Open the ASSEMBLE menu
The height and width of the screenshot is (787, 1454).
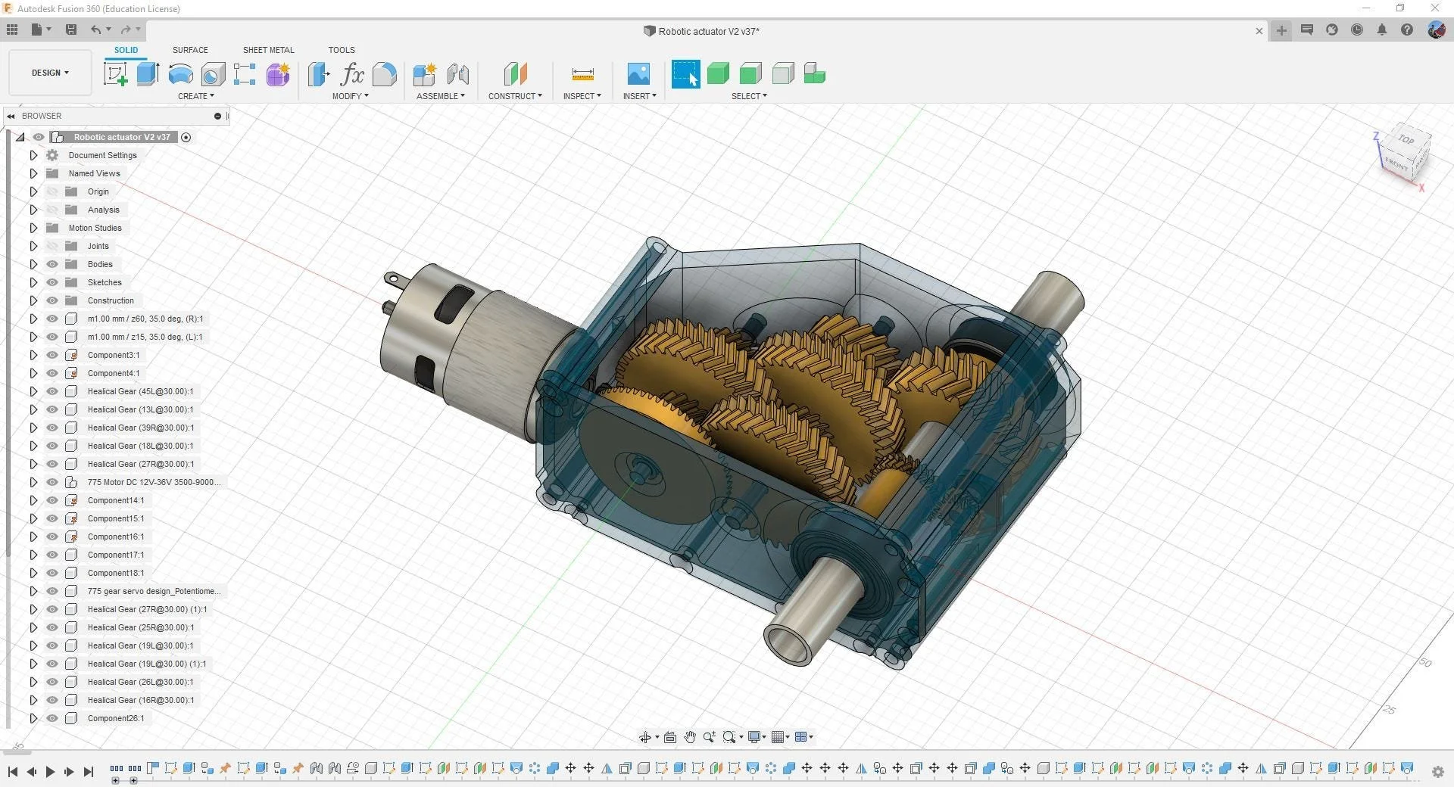coord(441,96)
